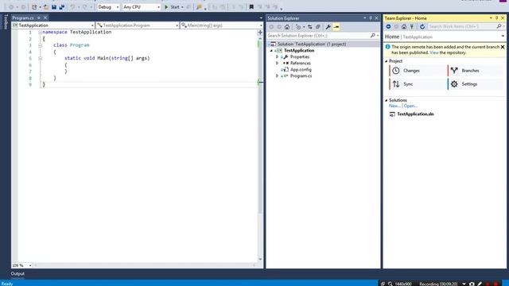Image resolution: width=509 pixels, height=286 pixels.
Task: Start debugging with the Start button
Action: tap(172, 7)
